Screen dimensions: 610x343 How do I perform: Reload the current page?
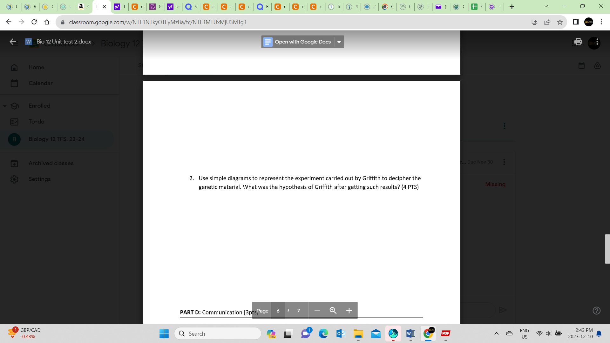pyautogui.click(x=34, y=22)
